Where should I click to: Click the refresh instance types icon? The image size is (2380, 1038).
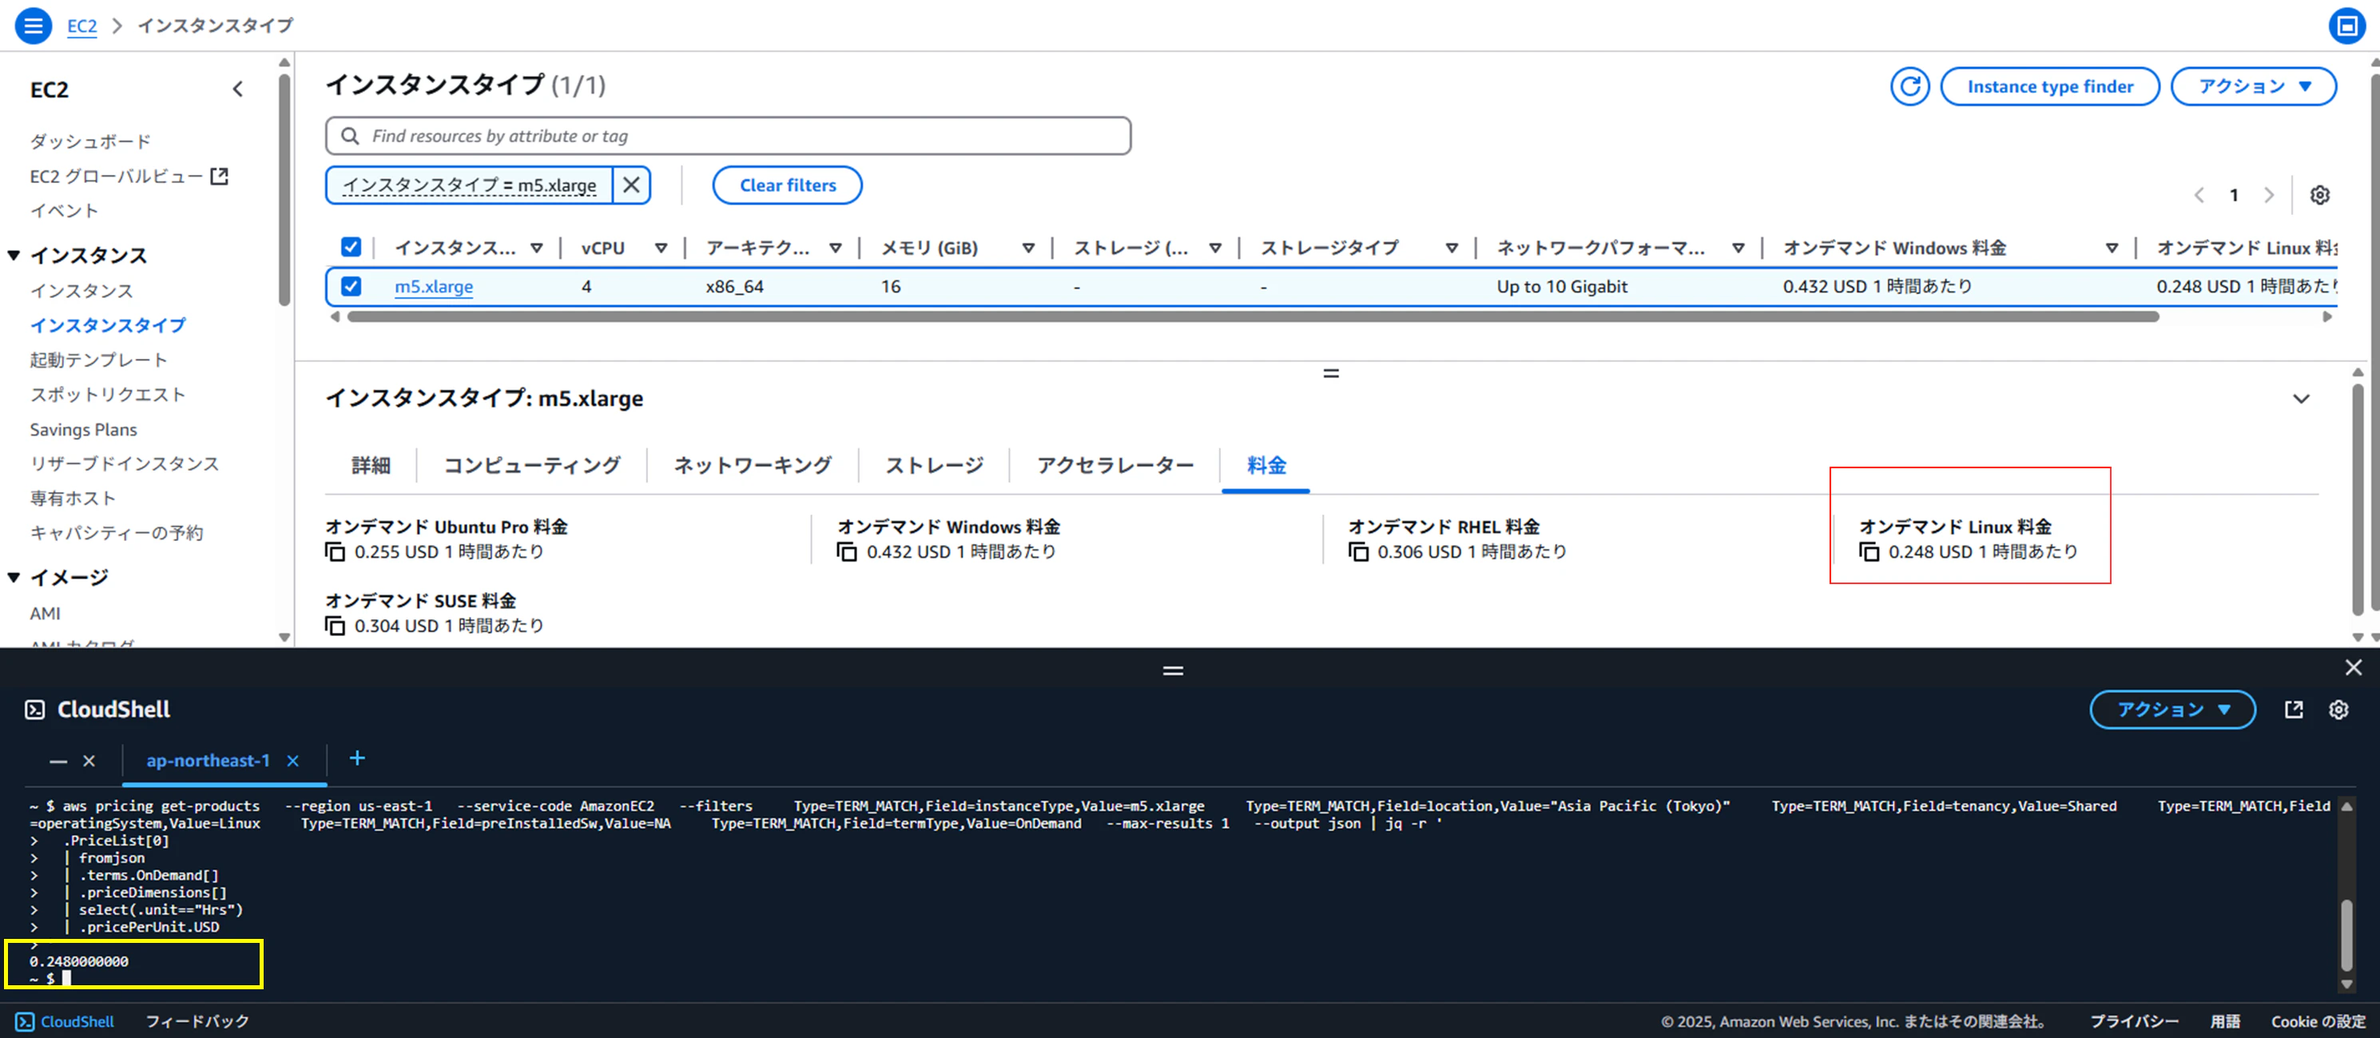click(1909, 87)
